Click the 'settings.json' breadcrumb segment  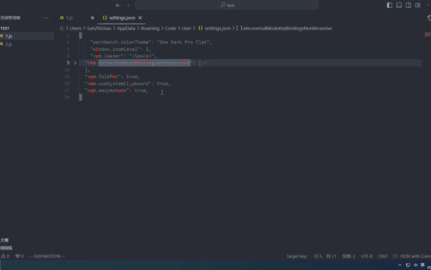click(x=217, y=28)
